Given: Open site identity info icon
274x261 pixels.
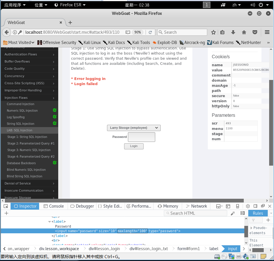Looking at the screenshot, I should [x=15, y=32].
